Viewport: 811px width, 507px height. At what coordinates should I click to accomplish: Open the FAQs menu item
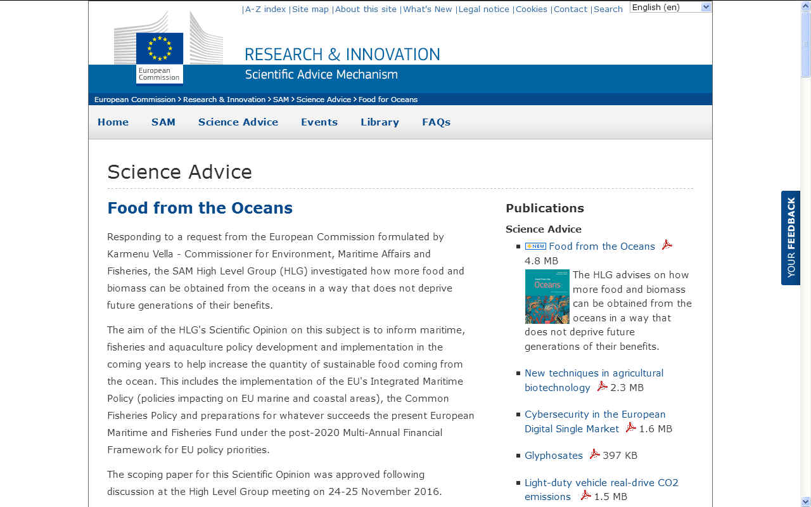tap(436, 122)
